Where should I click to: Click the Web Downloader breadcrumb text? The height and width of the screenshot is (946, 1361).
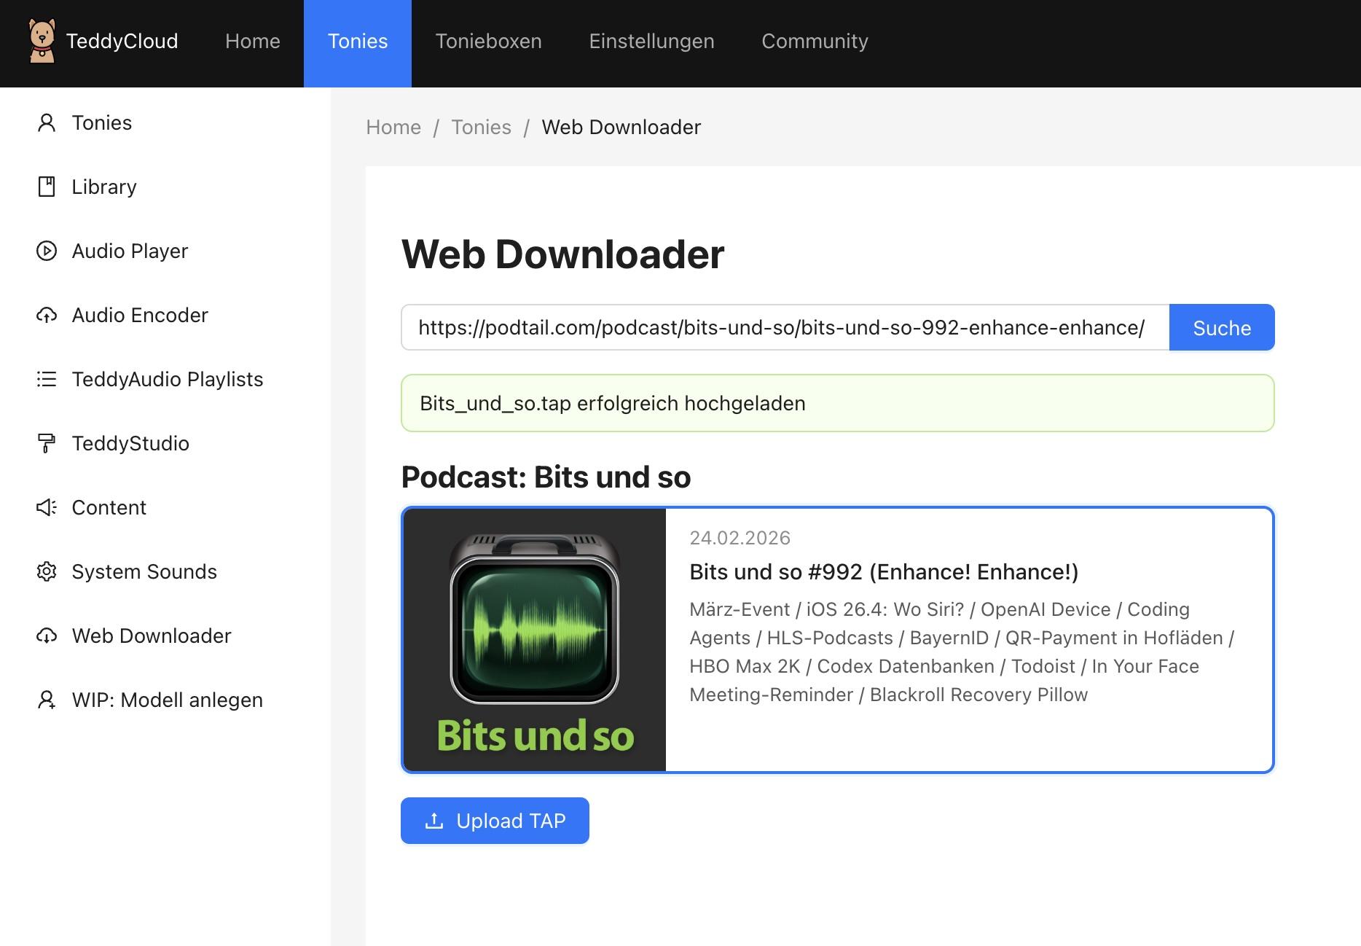tap(621, 127)
